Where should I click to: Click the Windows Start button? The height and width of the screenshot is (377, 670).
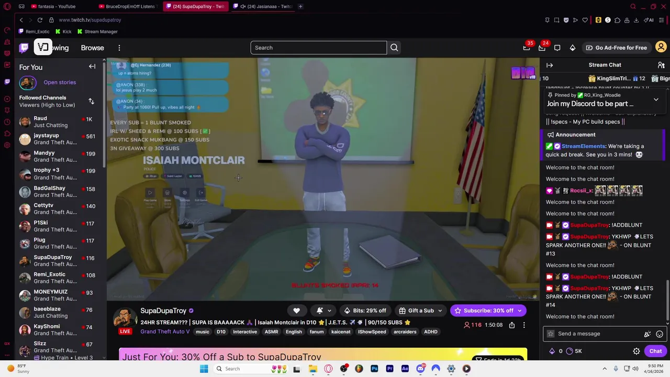204,369
